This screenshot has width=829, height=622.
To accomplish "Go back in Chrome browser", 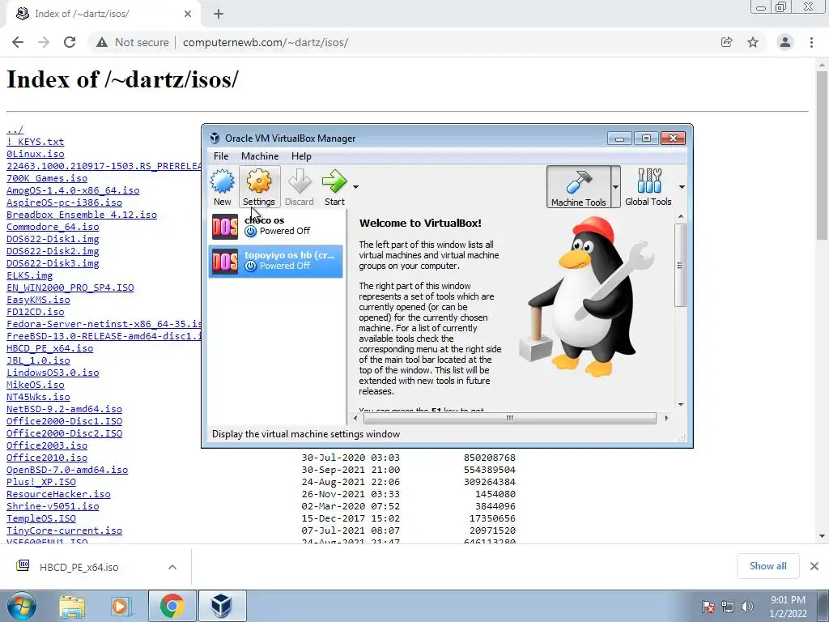I will 18,42.
